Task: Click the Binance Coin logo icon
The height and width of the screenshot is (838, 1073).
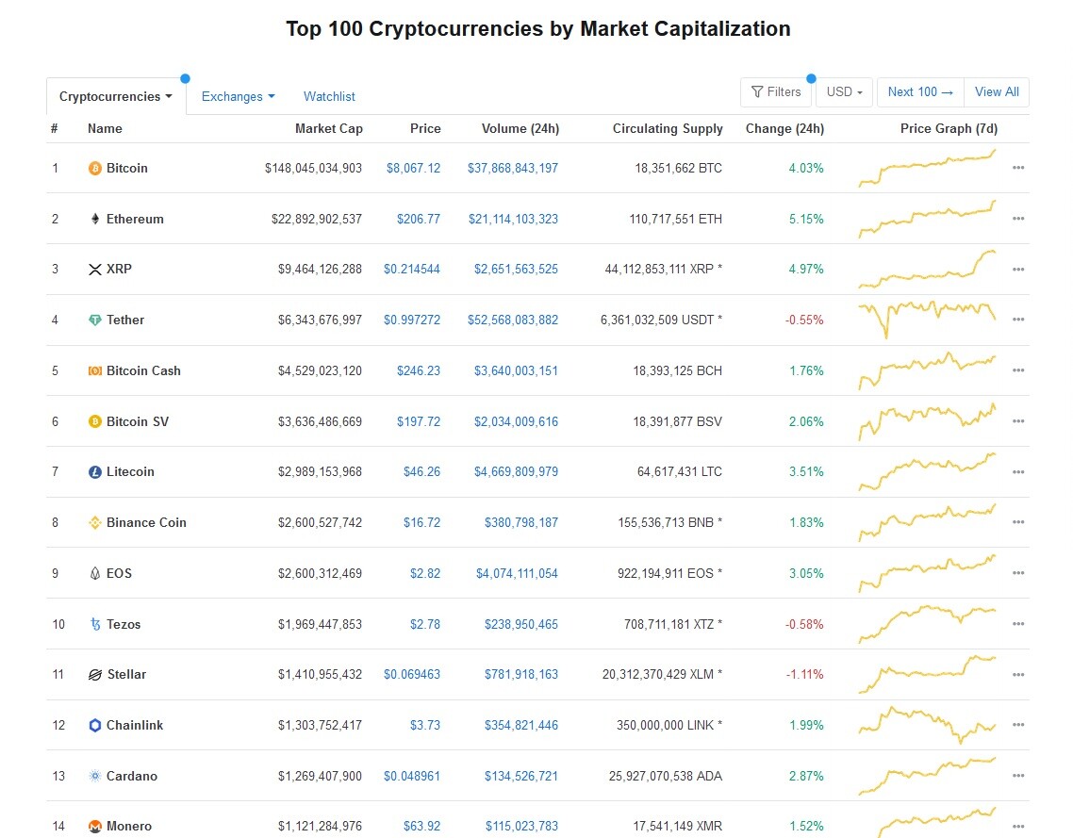Action: click(95, 522)
